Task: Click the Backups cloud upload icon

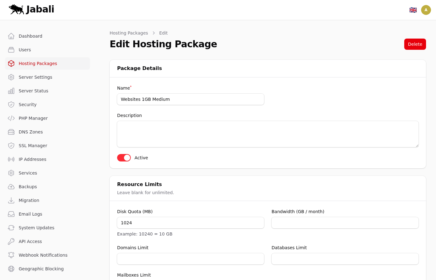Action: point(11,187)
